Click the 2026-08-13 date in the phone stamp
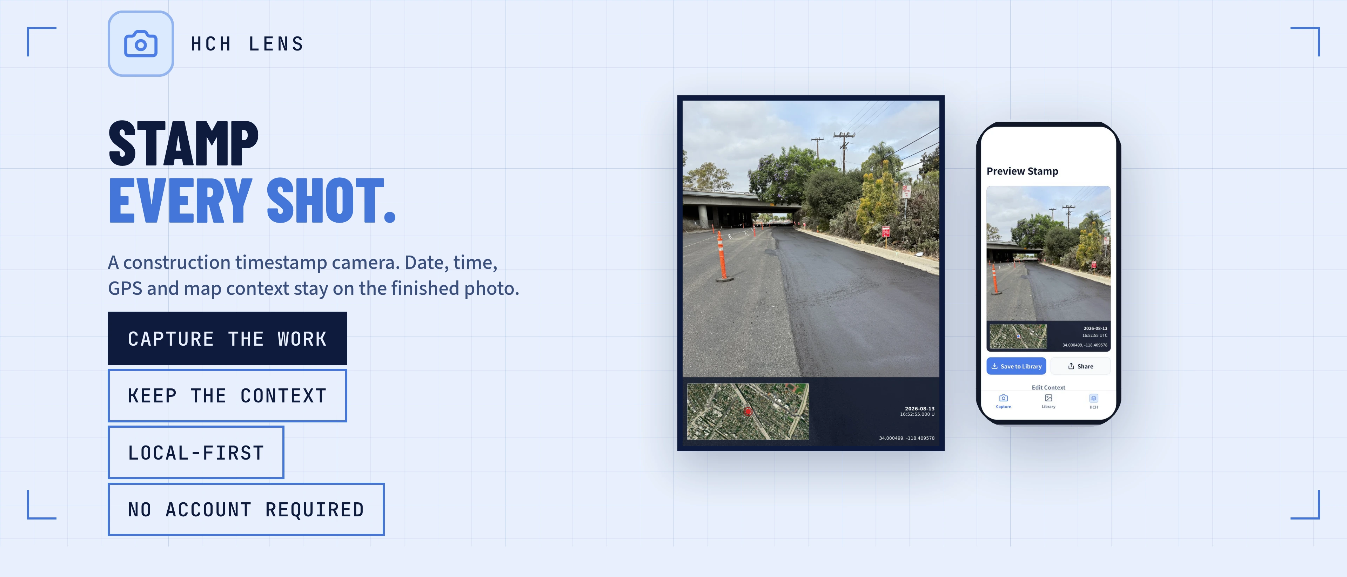This screenshot has height=577, width=1347. (1095, 329)
